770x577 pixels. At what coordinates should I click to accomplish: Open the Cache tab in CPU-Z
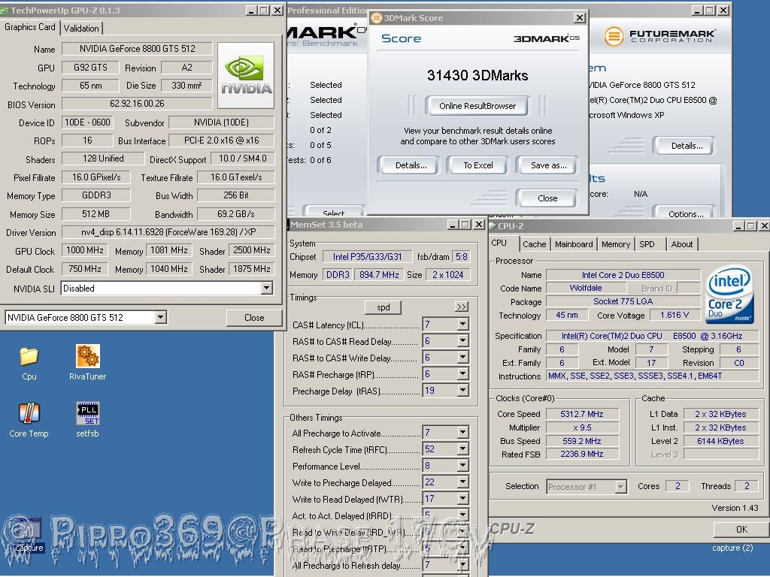point(535,244)
